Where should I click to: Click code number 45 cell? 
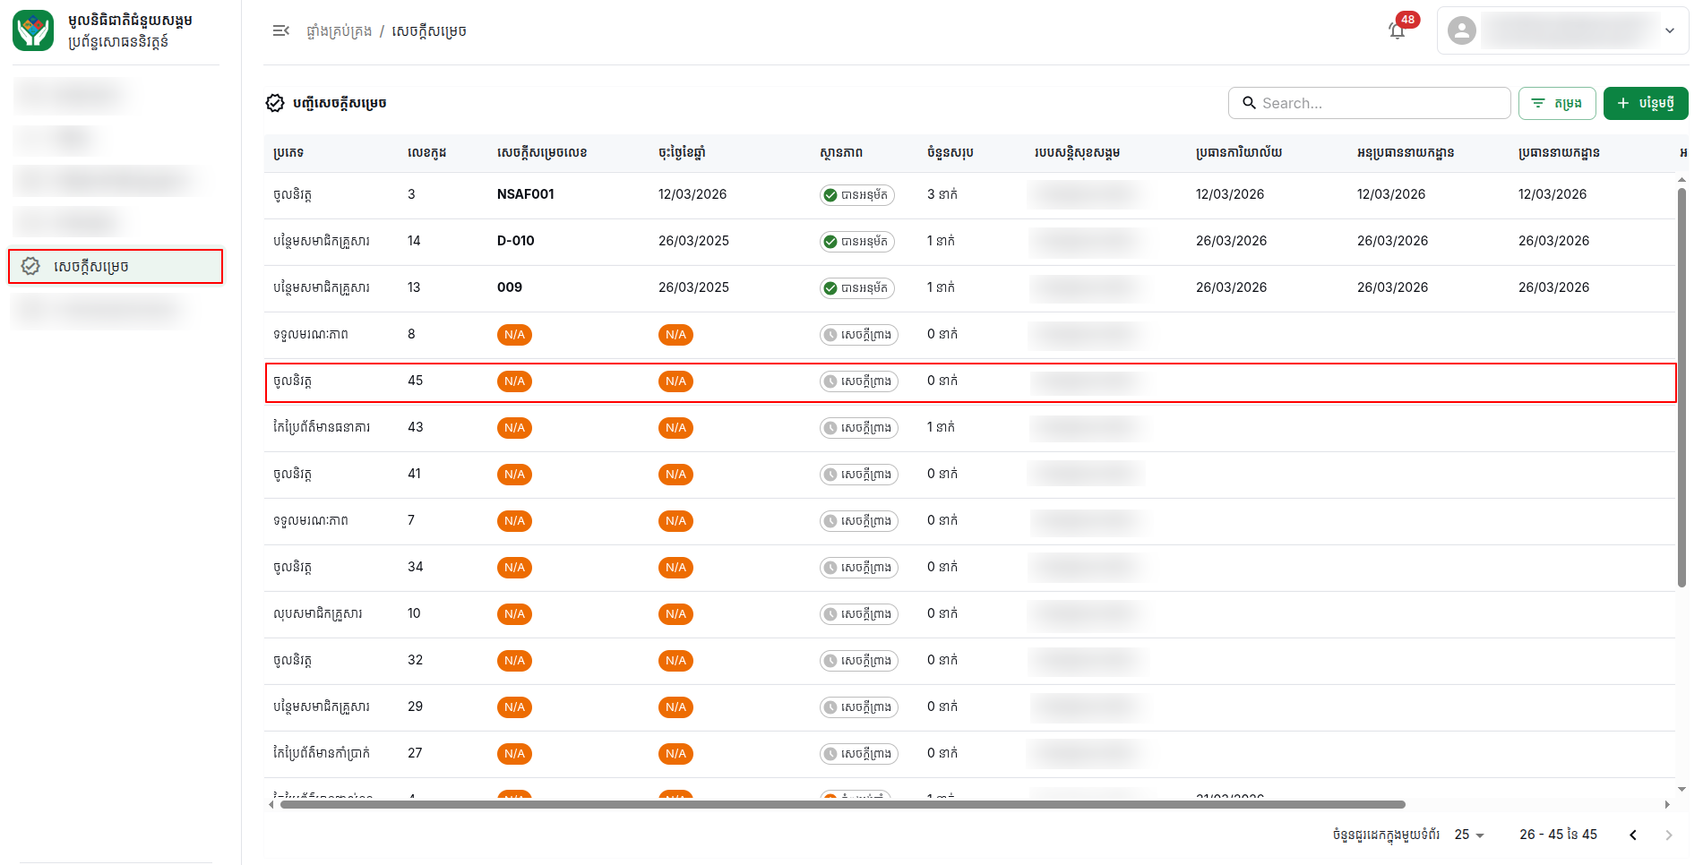[416, 381]
